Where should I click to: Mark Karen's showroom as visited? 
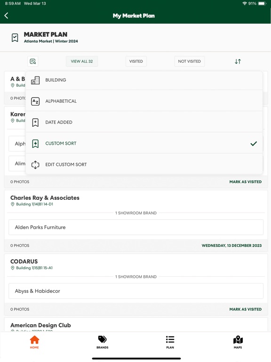click(x=246, y=182)
